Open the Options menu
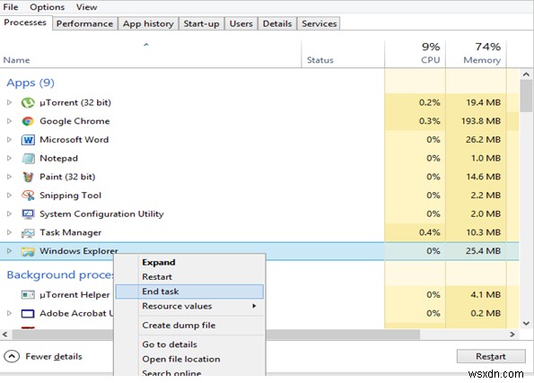This screenshot has width=534, height=383. click(x=47, y=7)
